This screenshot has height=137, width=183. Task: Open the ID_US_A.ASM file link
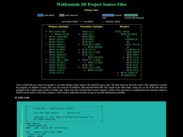click(x=93, y=52)
